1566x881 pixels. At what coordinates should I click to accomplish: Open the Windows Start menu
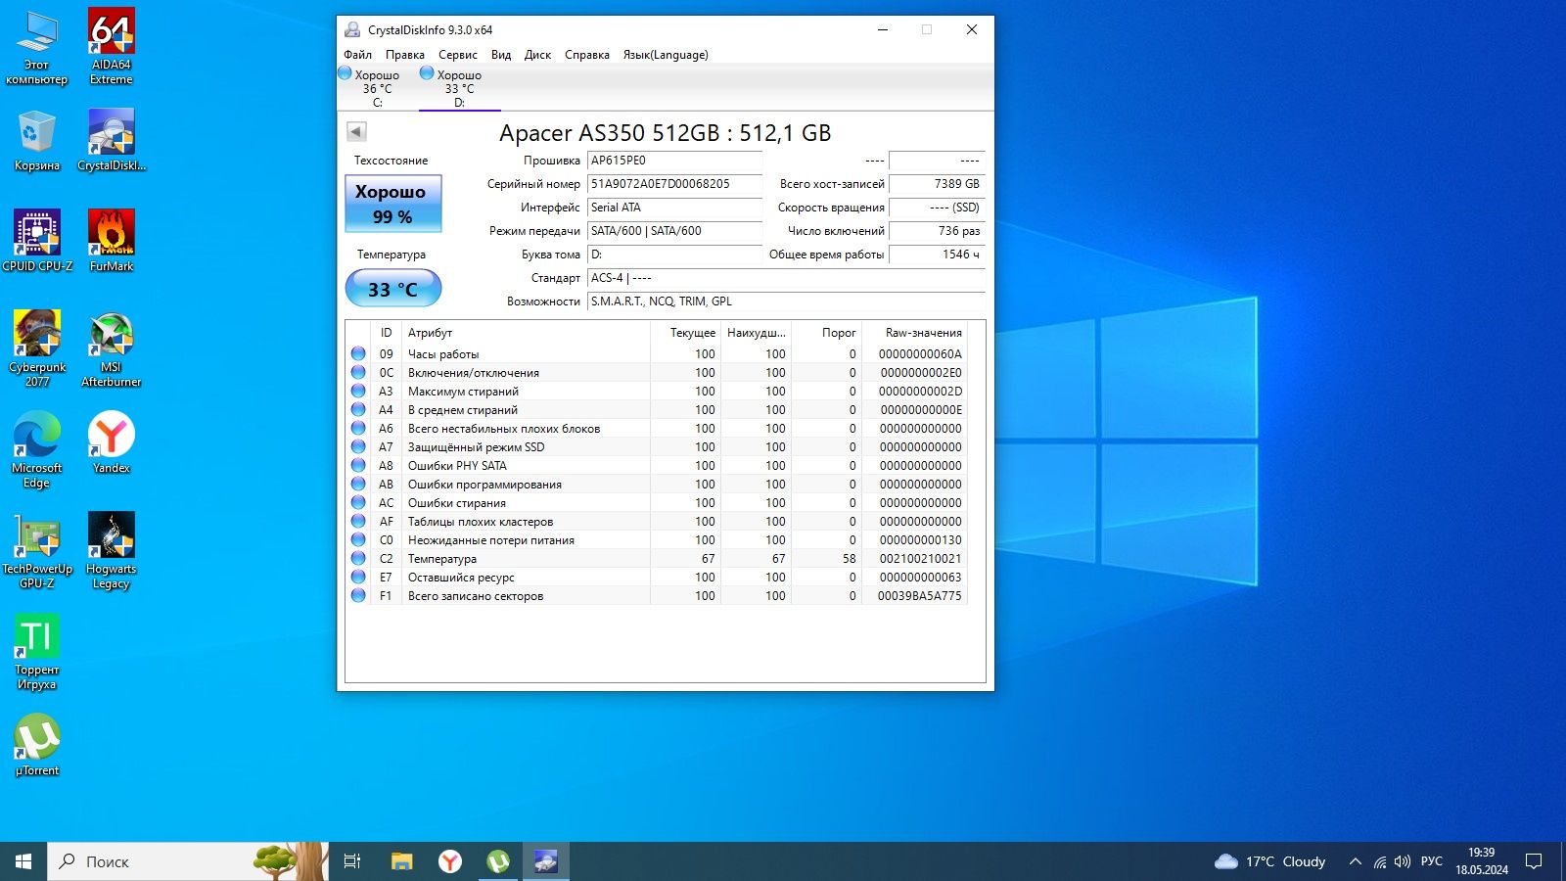point(23,861)
